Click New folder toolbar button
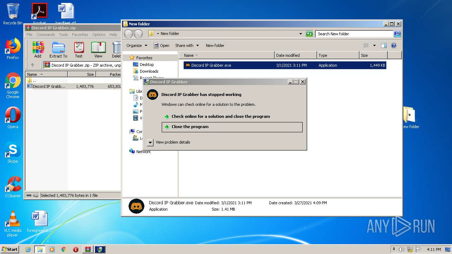The width and height of the screenshot is (452, 254). 215,46
